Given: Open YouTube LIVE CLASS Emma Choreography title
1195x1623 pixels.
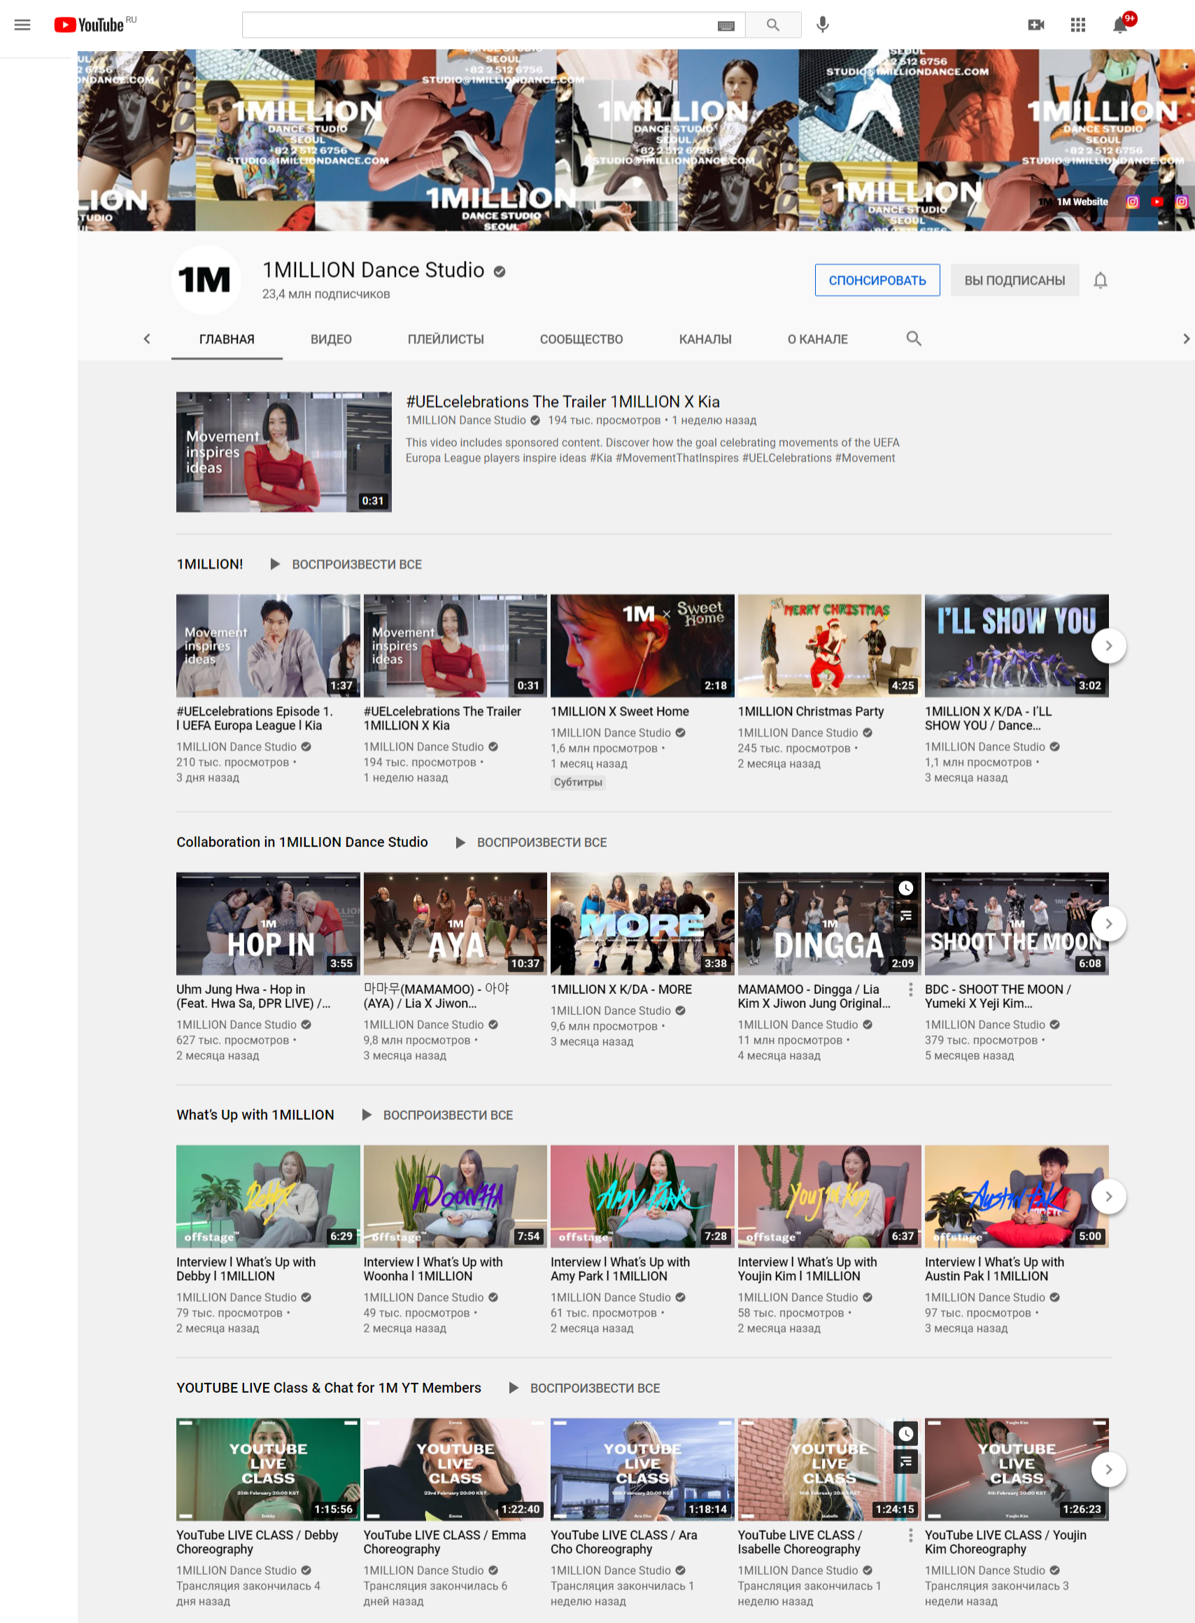Looking at the screenshot, I should 445,1542.
